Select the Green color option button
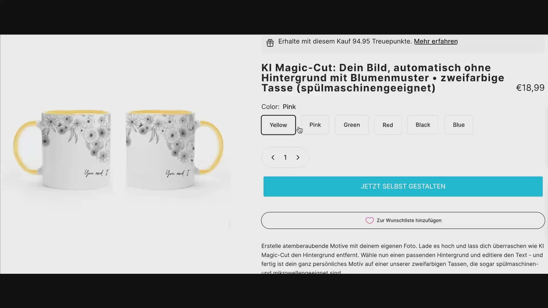The width and height of the screenshot is (548, 308). 351,124
